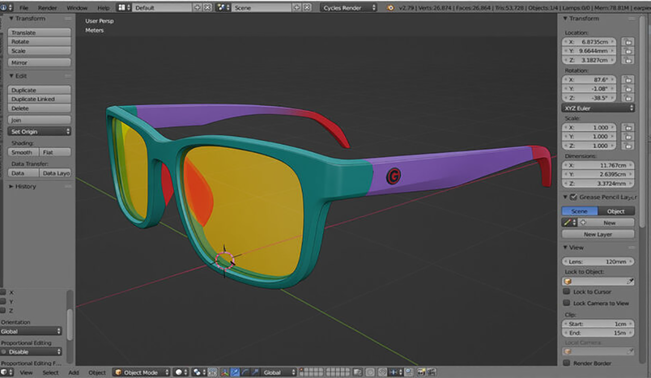Toggle the Render Border checkbox
The width and height of the screenshot is (651, 378).
click(567, 363)
